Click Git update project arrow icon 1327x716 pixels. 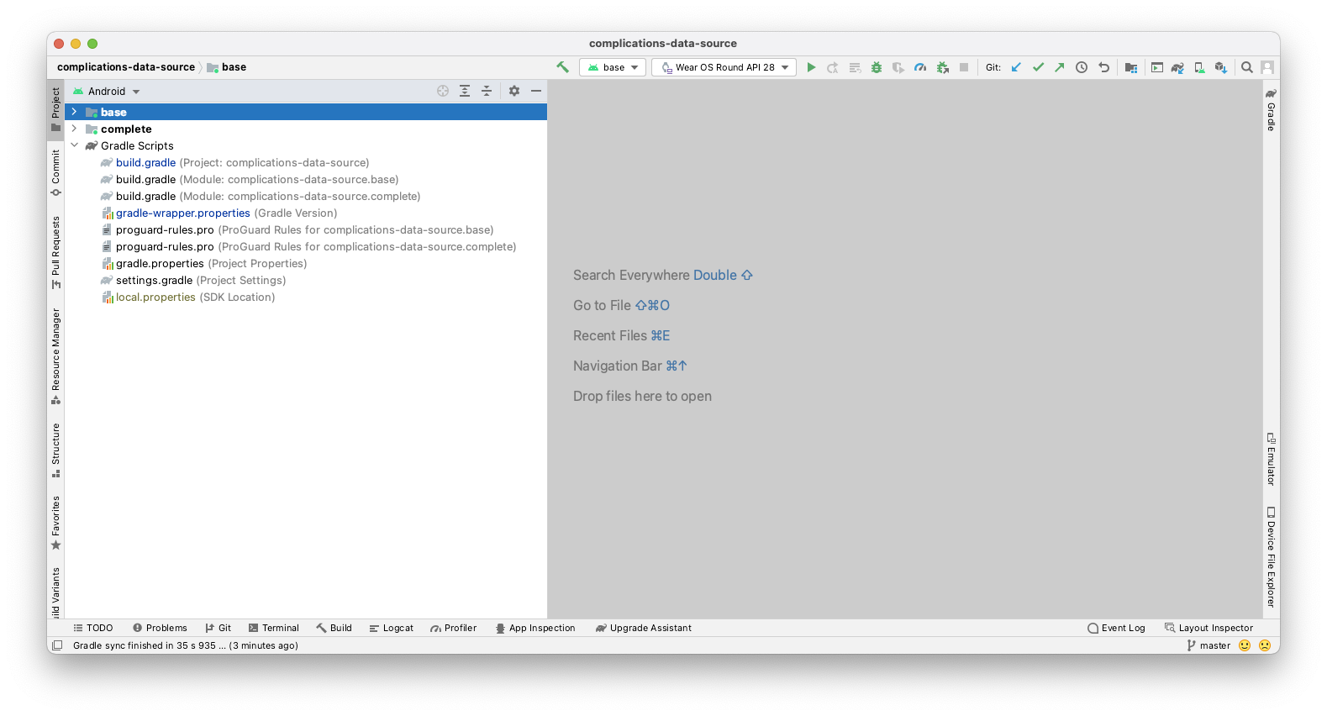(x=1016, y=67)
